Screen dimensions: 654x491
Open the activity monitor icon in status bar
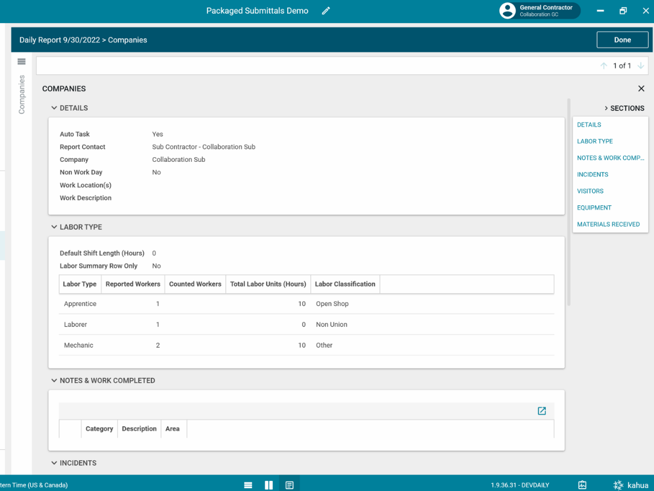click(x=582, y=485)
